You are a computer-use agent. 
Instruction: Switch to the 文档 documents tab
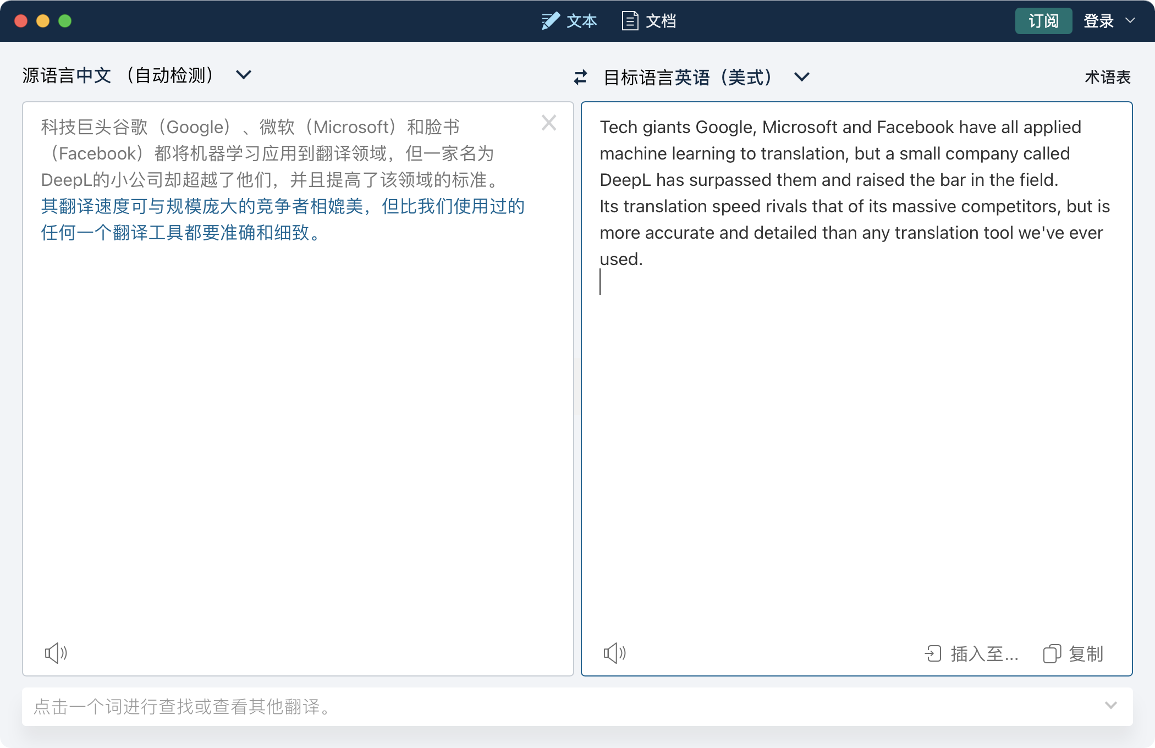pos(661,21)
